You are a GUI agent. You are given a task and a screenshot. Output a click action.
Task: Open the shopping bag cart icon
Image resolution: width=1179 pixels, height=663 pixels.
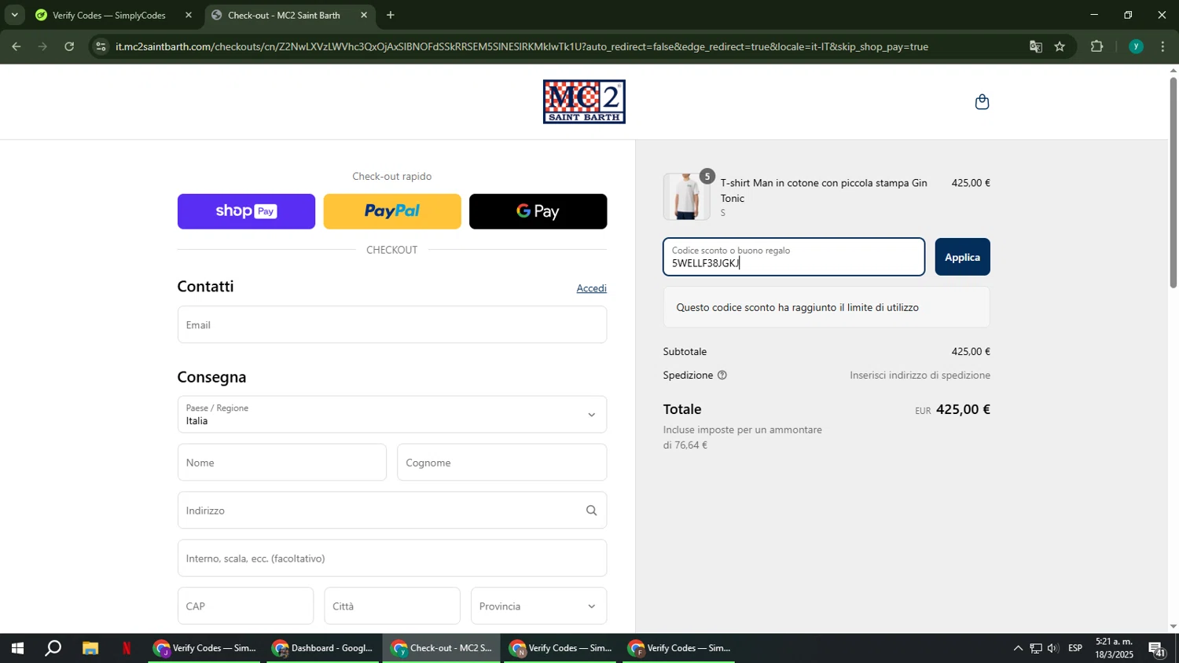point(982,102)
